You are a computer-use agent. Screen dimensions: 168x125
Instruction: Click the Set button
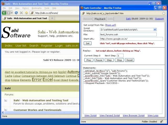[x=87, y=43]
